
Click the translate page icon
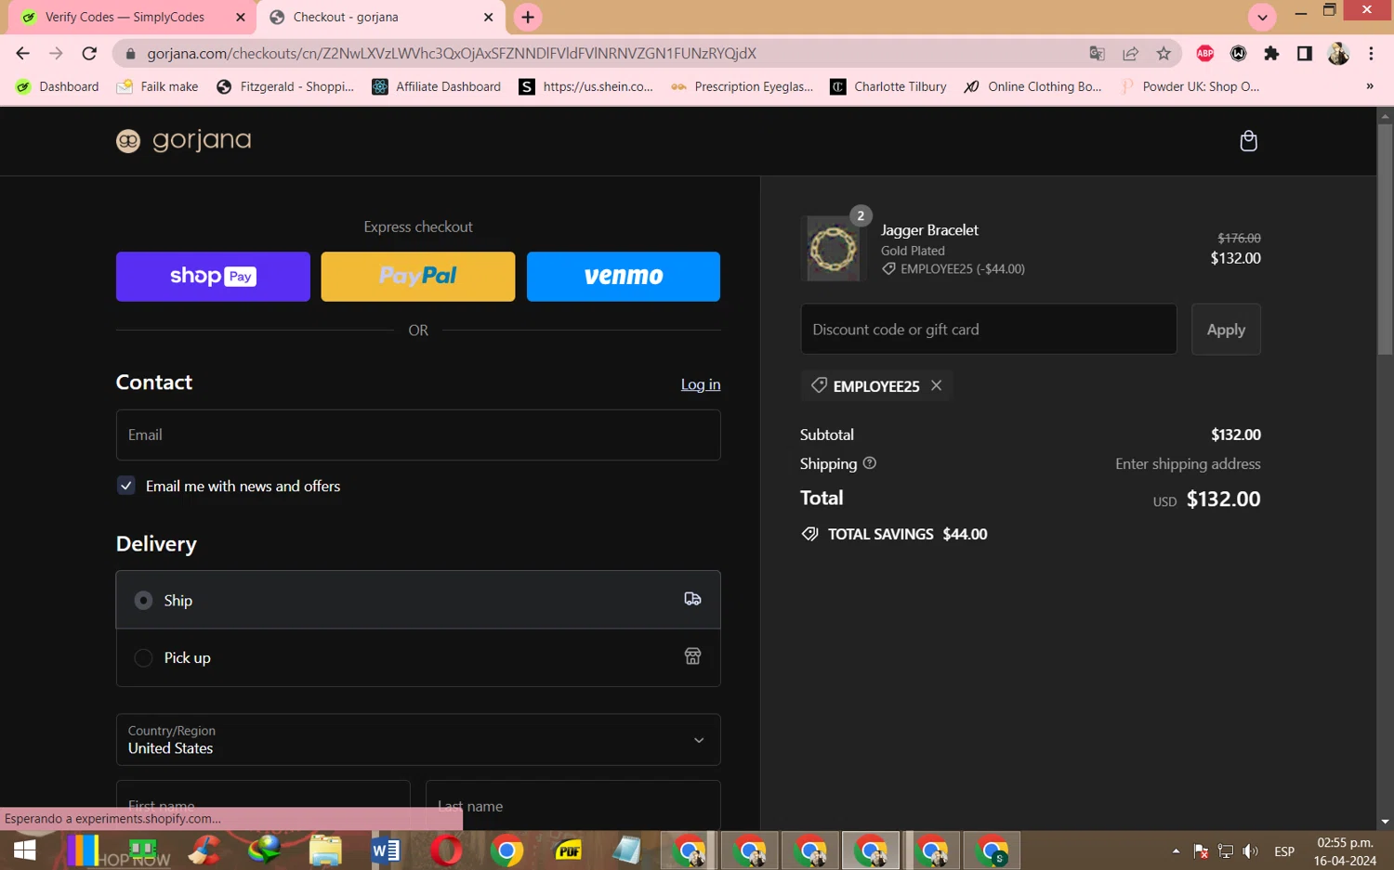pos(1097,54)
